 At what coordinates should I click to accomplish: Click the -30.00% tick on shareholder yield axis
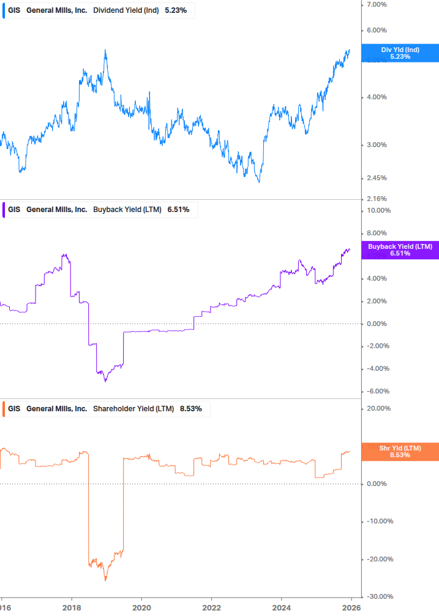(x=380, y=597)
